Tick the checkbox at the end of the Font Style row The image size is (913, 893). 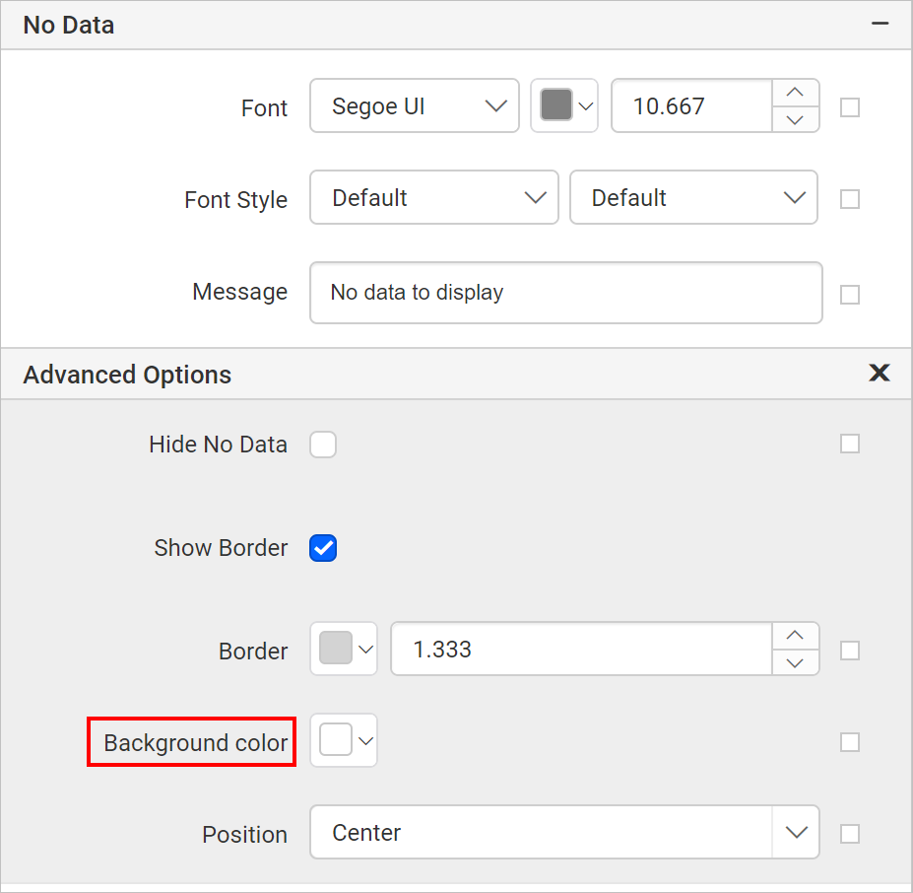pos(850,199)
